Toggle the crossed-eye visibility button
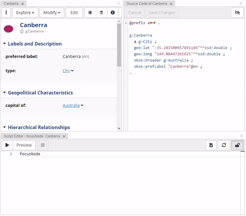The image size is (246, 216). (237, 13)
